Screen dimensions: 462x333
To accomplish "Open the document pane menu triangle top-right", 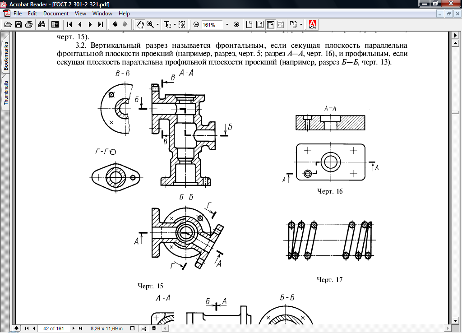I will 456,35.
